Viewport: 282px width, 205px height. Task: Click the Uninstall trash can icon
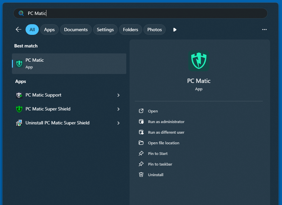tap(141, 174)
